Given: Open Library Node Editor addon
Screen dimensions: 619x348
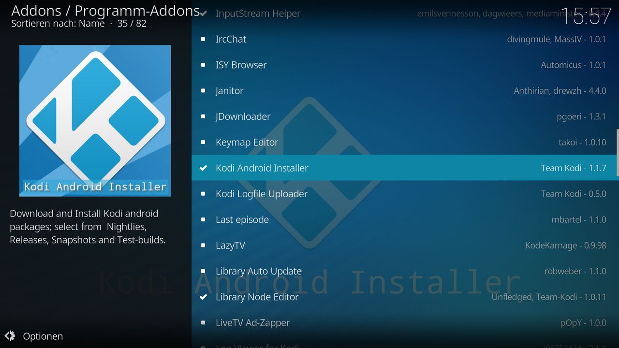Looking at the screenshot, I should click(x=404, y=297).
